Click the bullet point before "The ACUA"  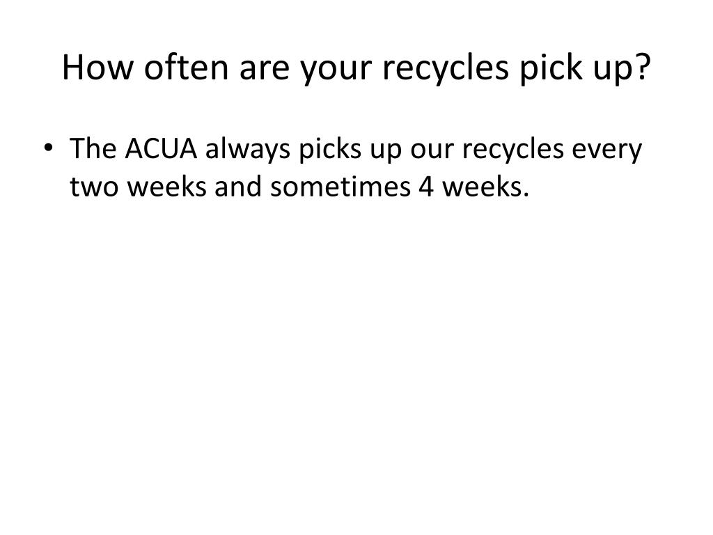[x=48, y=148]
